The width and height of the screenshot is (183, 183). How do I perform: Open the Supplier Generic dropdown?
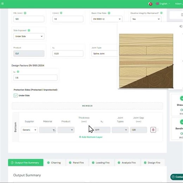click(29, 130)
